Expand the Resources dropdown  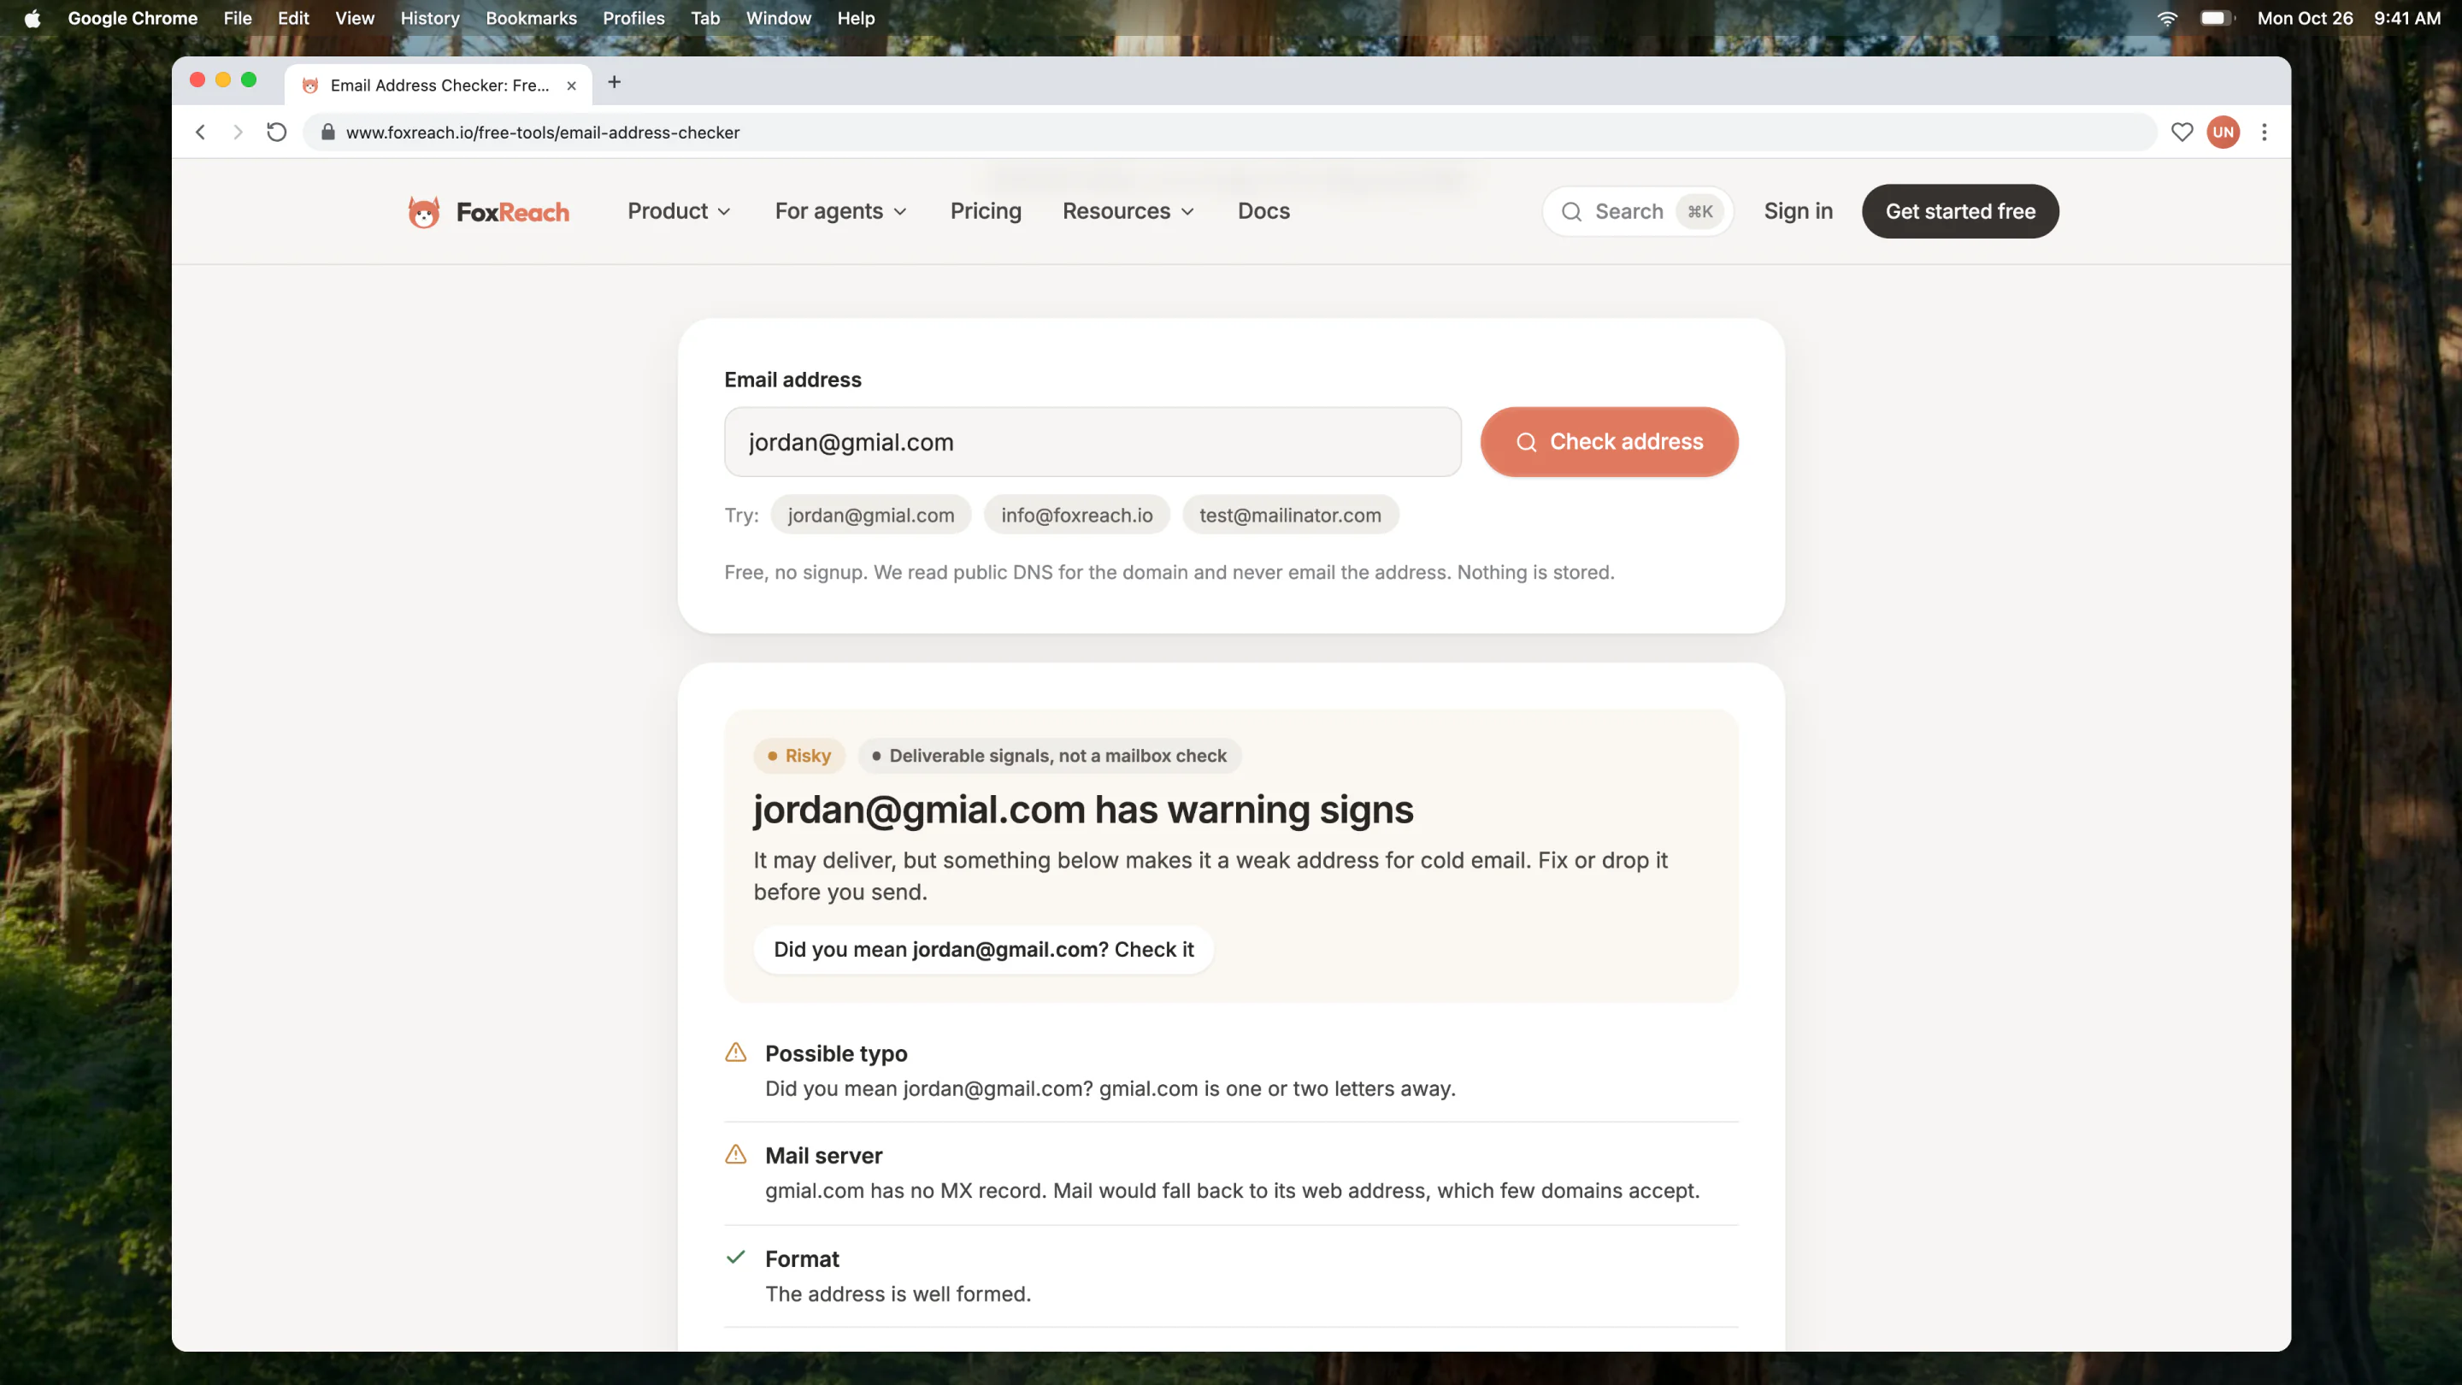[1128, 211]
